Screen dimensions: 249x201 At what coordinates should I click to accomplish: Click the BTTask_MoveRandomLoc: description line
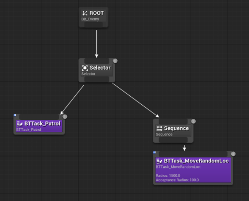(x=178, y=167)
